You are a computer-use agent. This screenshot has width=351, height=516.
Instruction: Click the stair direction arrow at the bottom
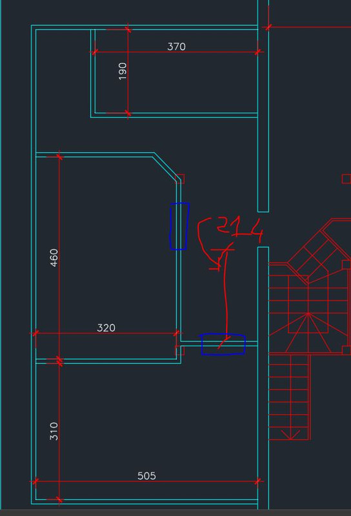pos(291,434)
